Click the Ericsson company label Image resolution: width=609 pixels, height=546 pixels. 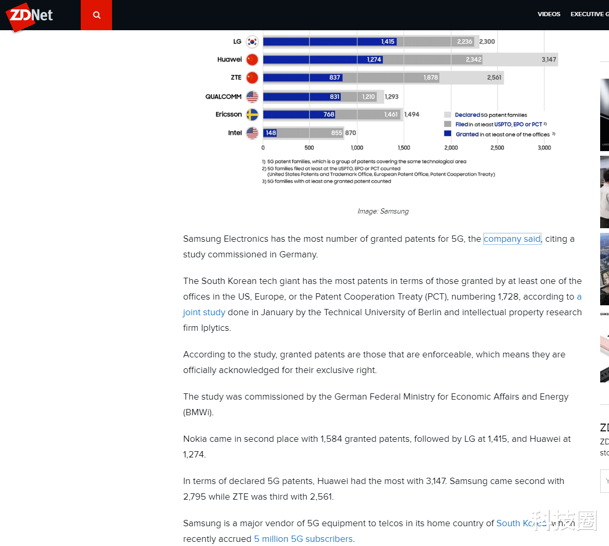click(229, 114)
